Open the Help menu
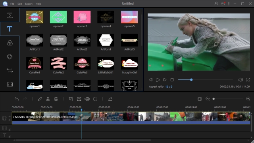Viewport: 254px width, 143px height. coord(38,4)
